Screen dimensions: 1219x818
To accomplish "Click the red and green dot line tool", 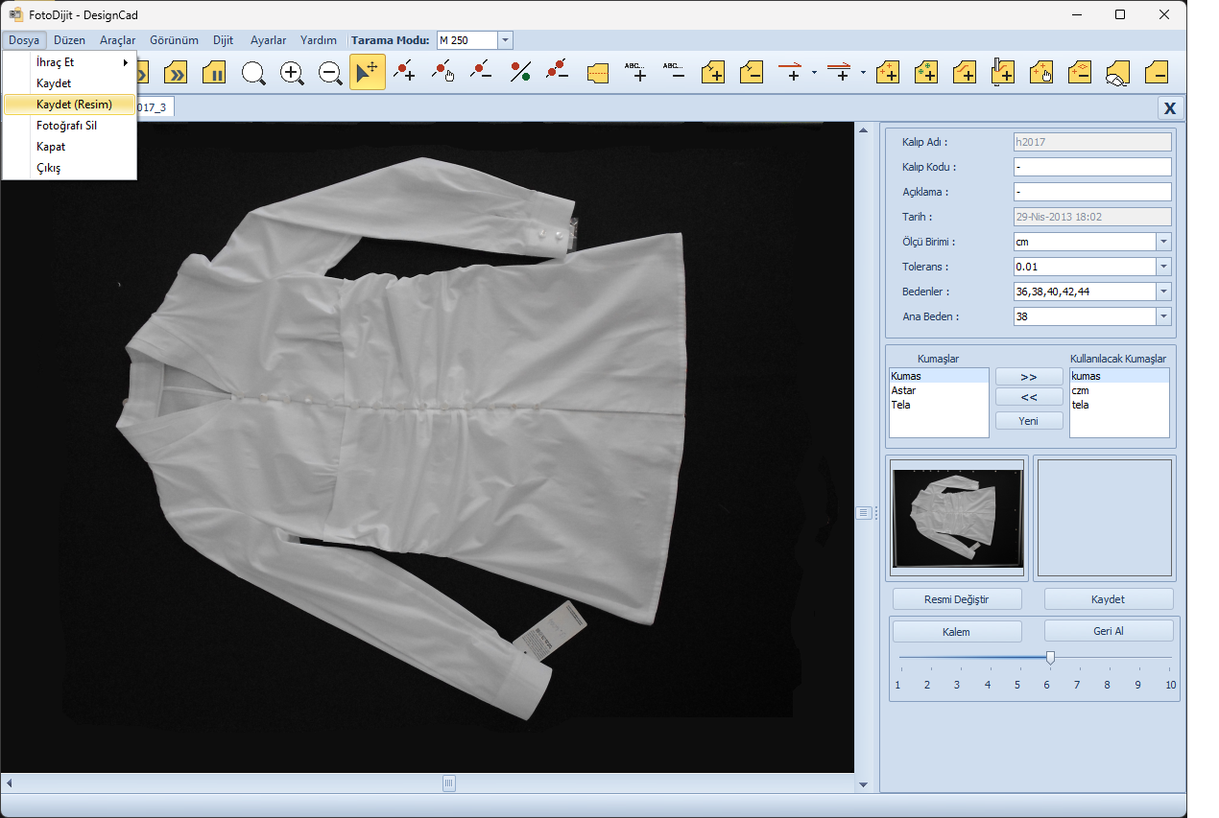I will point(520,73).
